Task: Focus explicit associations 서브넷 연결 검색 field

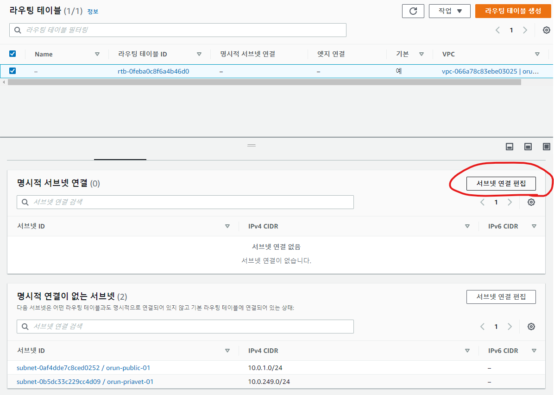Action: point(185,202)
